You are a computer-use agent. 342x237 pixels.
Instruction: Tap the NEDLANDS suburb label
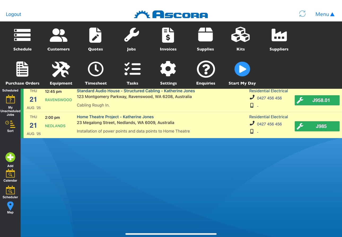(55, 126)
